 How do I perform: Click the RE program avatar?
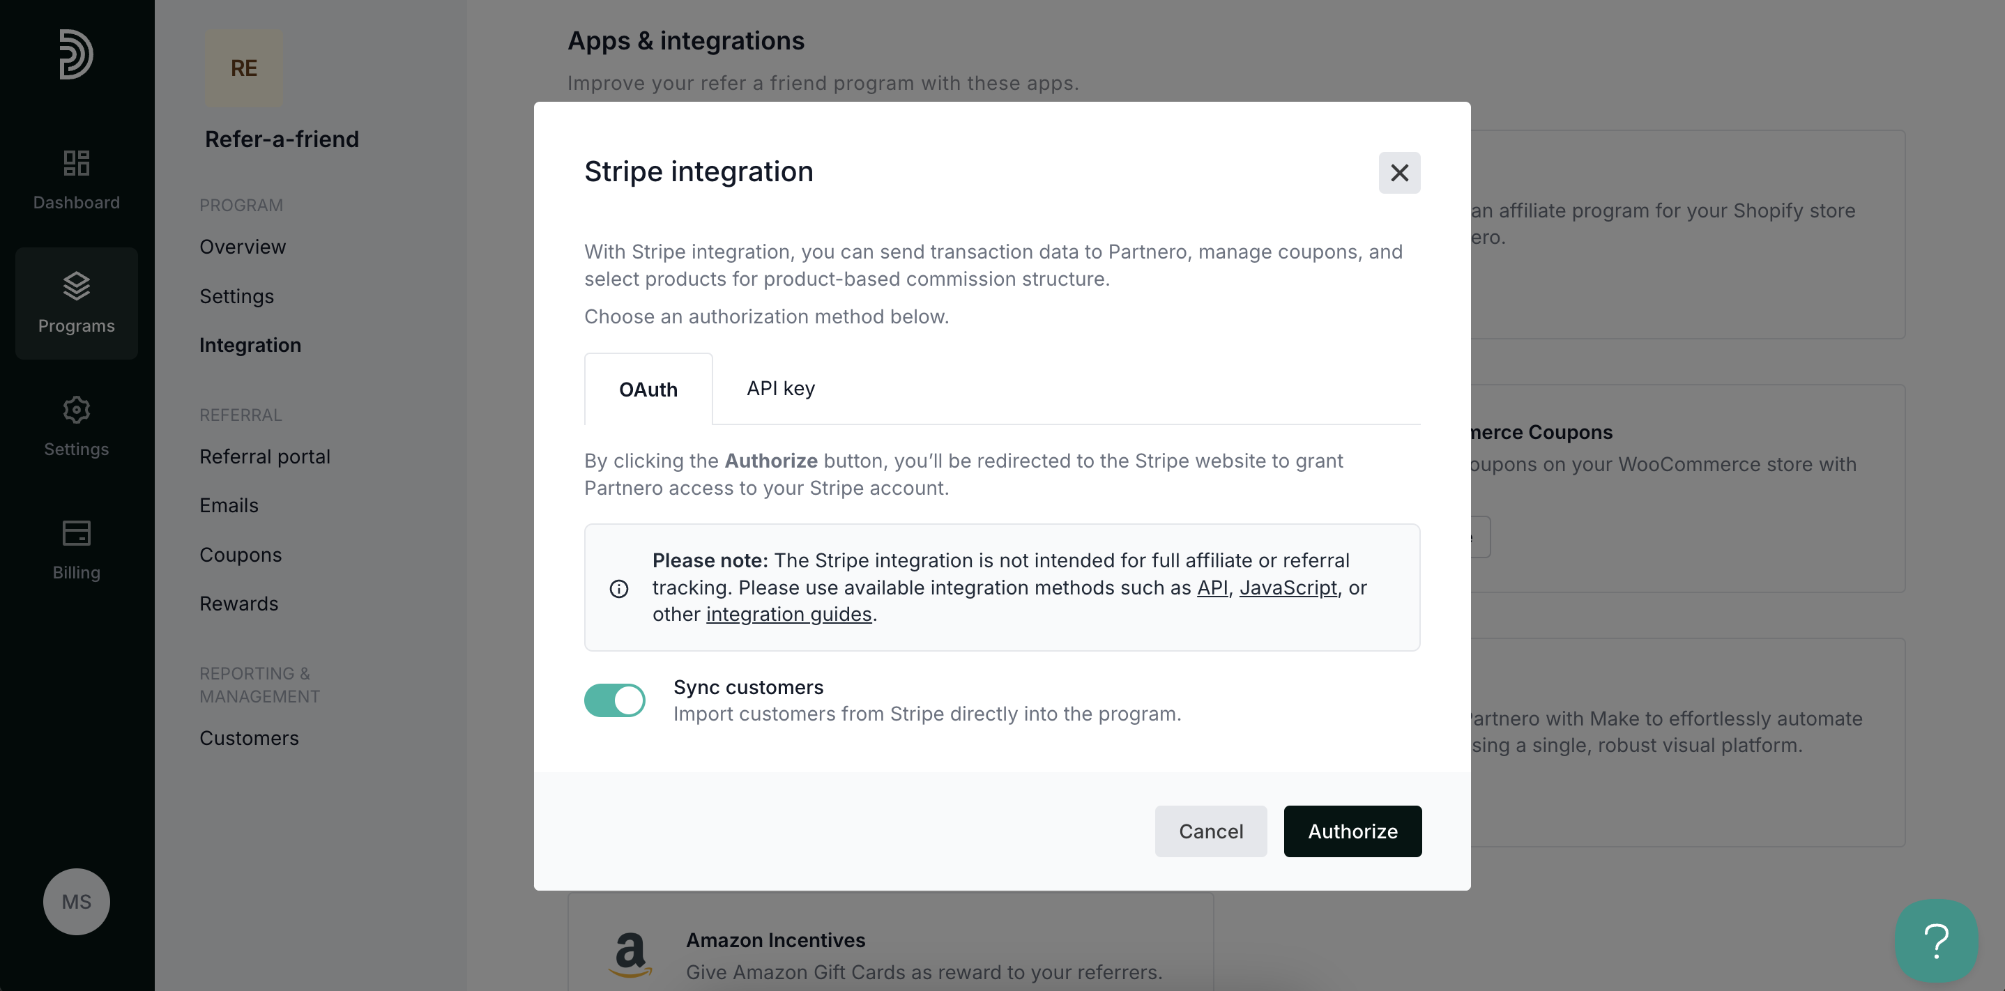point(243,68)
